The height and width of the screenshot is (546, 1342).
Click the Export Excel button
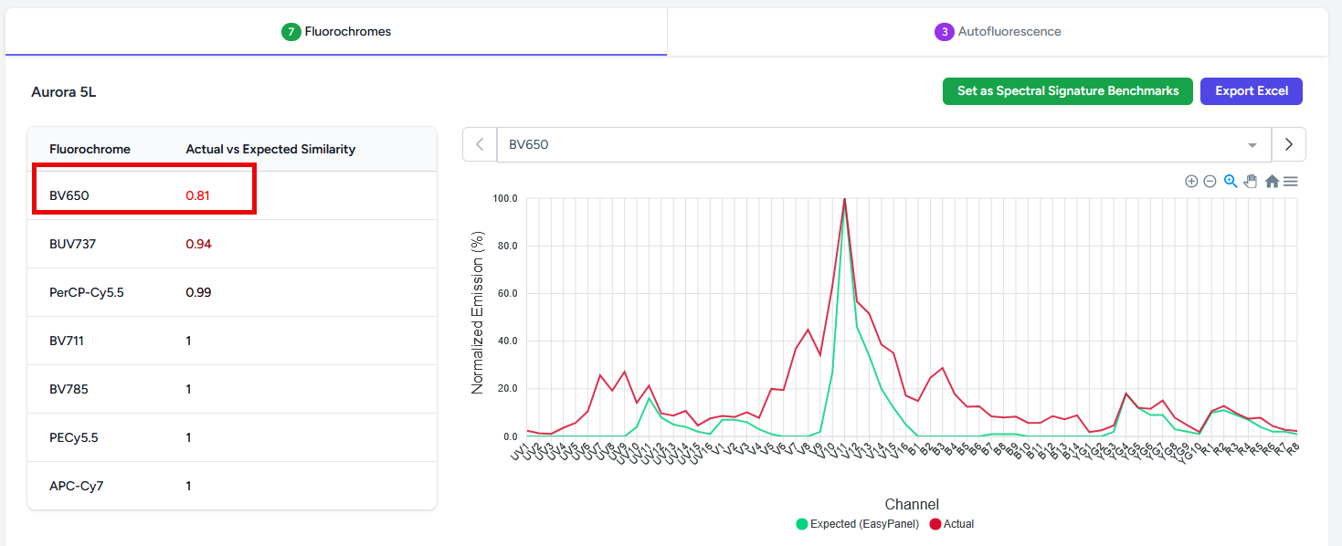(x=1251, y=91)
